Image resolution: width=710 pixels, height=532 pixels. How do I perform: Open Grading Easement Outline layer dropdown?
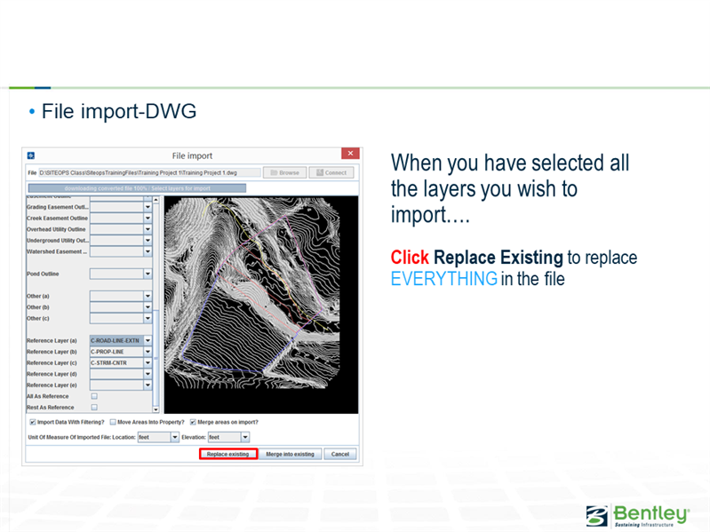[148, 207]
